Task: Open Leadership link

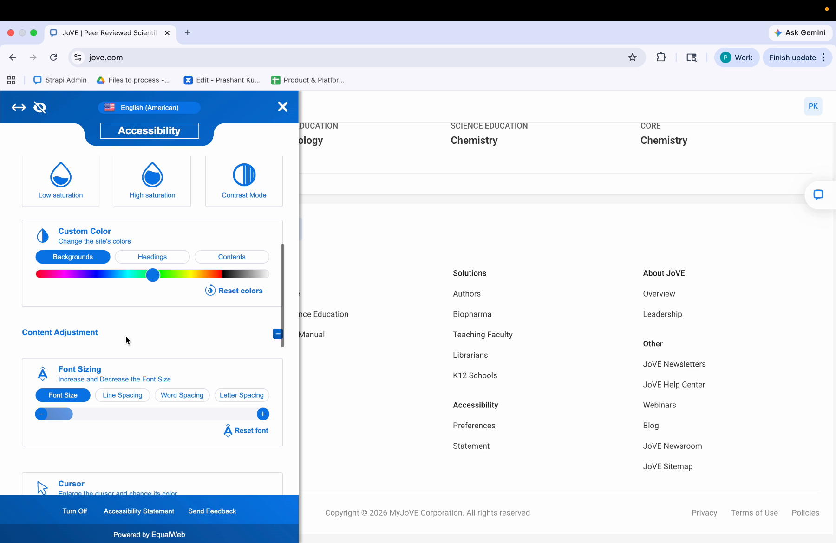Action: [x=662, y=314]
